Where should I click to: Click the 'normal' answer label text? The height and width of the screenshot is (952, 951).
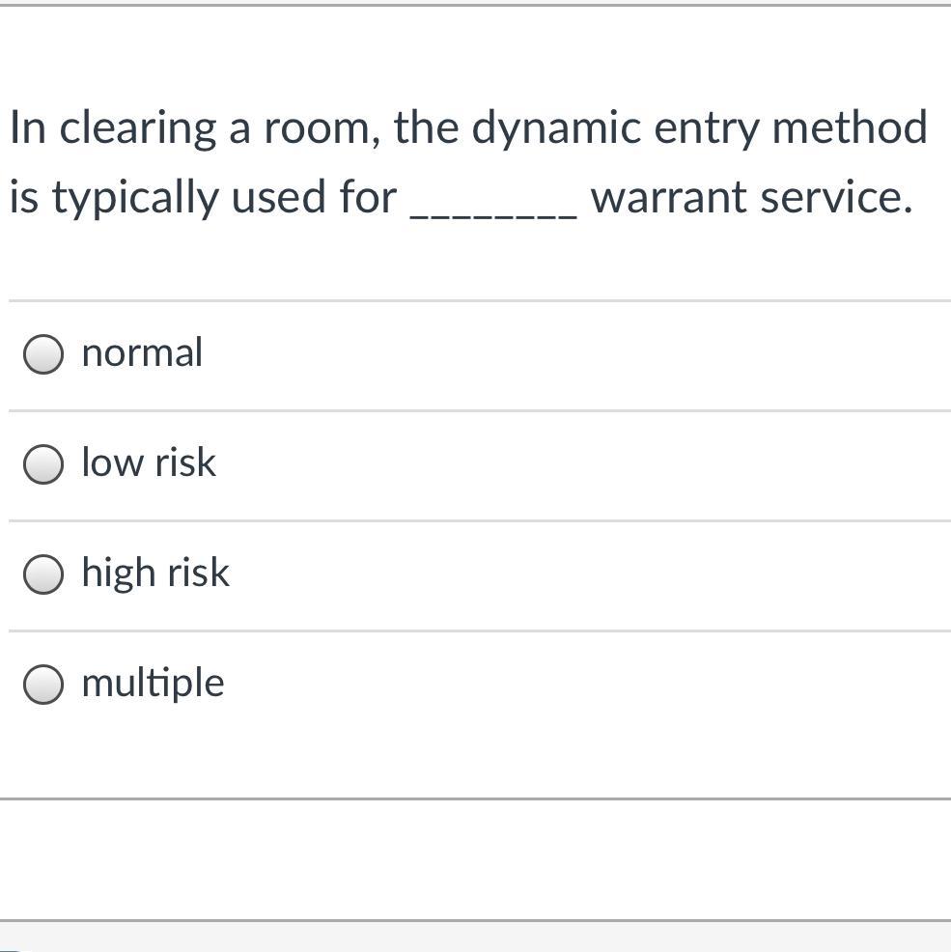click(x=142, y=352)
